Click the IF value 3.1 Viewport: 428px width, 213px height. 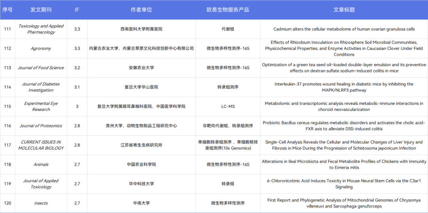point(77,87)
